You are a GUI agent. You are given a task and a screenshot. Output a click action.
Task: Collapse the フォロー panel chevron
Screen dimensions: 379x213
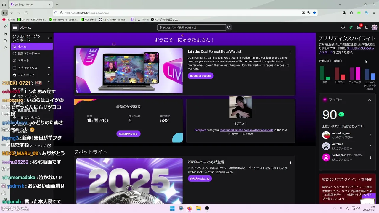click(370, 100)
